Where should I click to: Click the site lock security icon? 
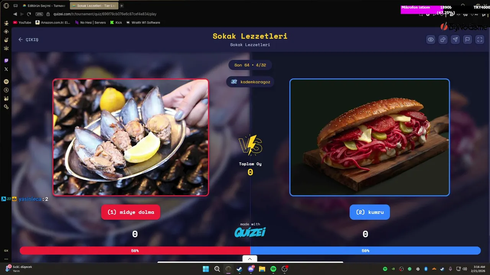pos(48,14)
